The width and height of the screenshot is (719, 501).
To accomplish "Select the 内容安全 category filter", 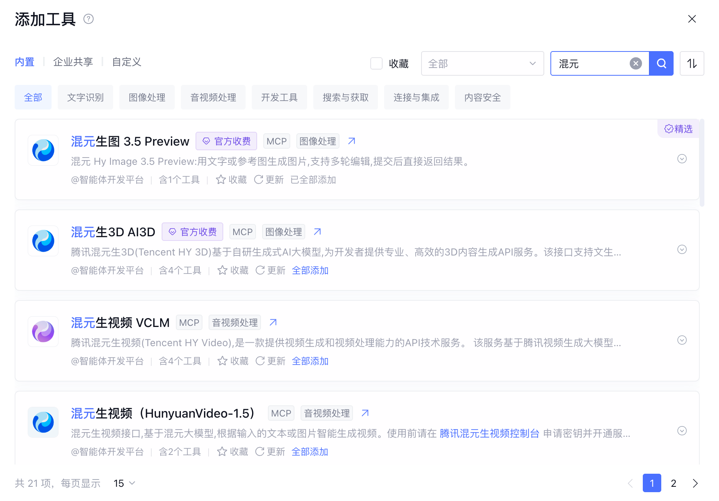I will tap(483, 97).
